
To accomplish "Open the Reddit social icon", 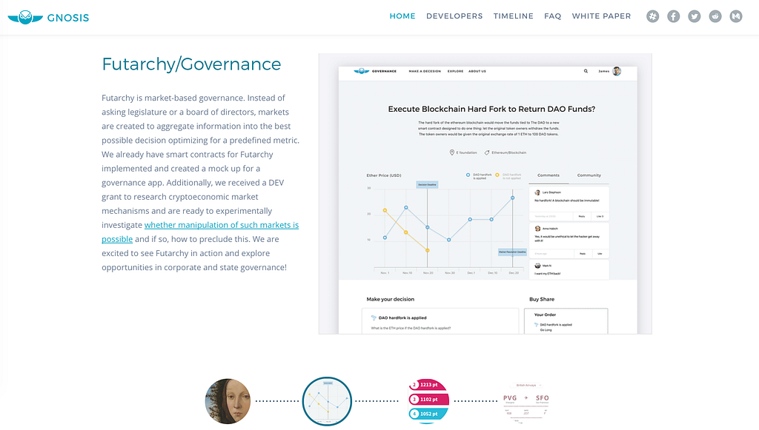I will point(715,16).
